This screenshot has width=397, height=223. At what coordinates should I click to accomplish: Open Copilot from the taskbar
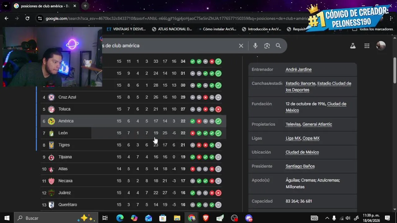pyautogui.click(x=134, y=218)
